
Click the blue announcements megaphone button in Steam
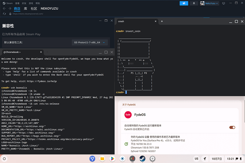click(x=184, y=3)
